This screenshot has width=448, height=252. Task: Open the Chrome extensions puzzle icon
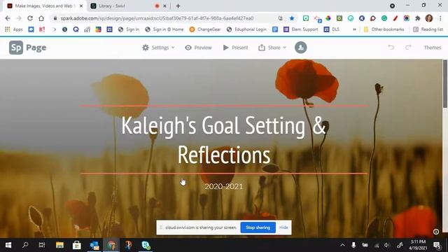tap(418, 18)
